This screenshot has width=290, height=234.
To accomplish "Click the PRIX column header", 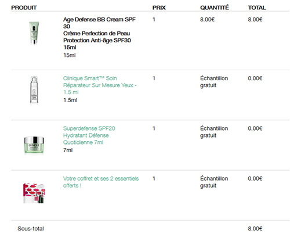I will click(x=159, y=8).
